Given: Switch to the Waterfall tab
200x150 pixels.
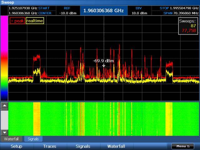Looking at the screenshot, I should click(11, 139).
